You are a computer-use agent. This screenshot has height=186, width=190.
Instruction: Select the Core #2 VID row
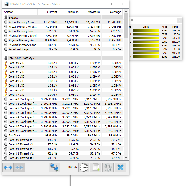pyautogui.click(x=63, y=72)
